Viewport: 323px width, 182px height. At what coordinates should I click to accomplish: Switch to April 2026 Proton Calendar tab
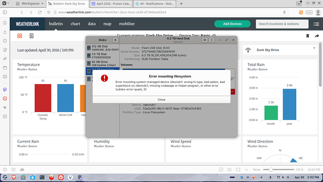[x=111, y=4]
